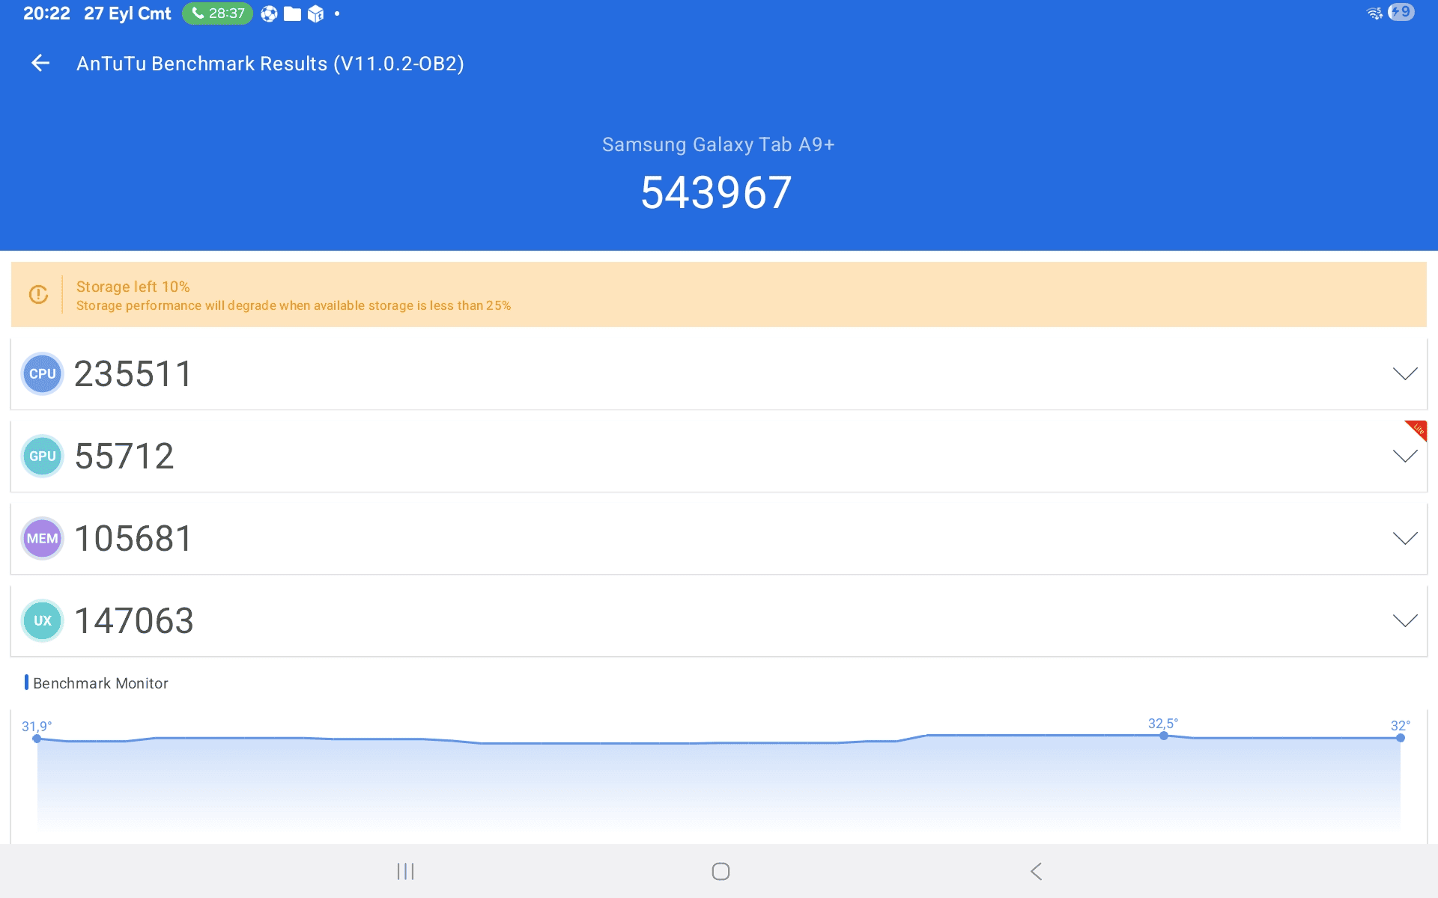Tap the Storage left 10% warning
Screen dimensions: 1438x898
tap(133, 287)
